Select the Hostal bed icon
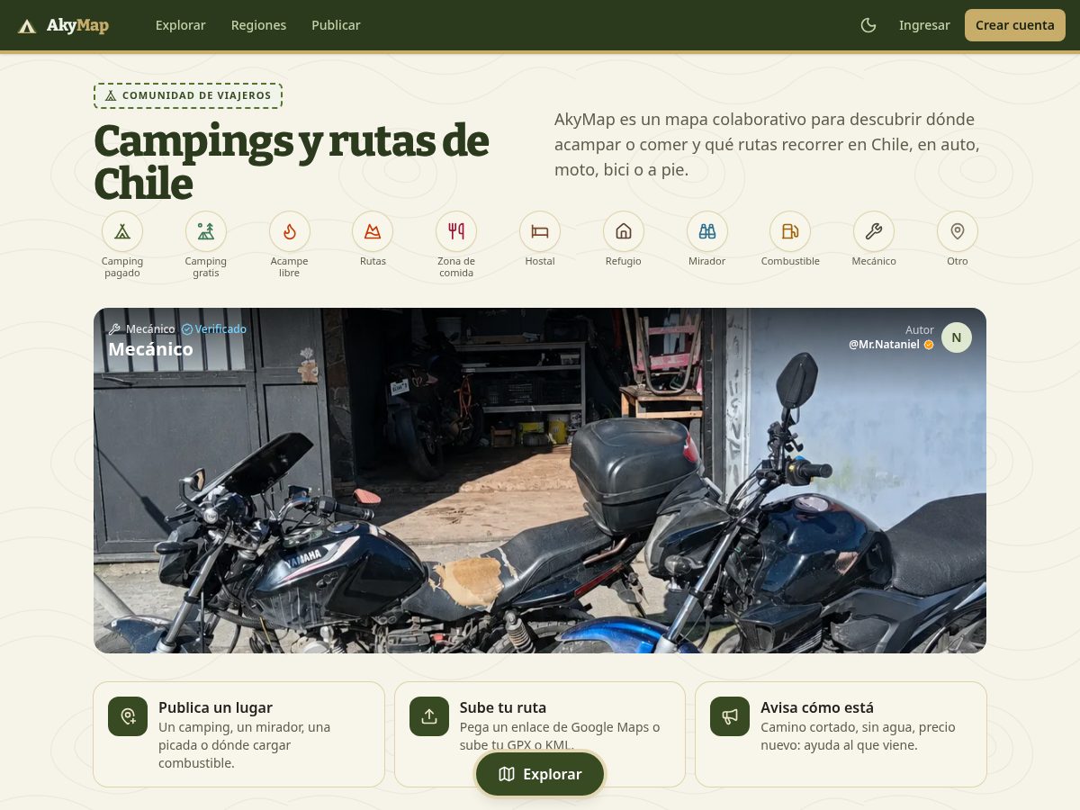1080x810 pixels. 540,231
